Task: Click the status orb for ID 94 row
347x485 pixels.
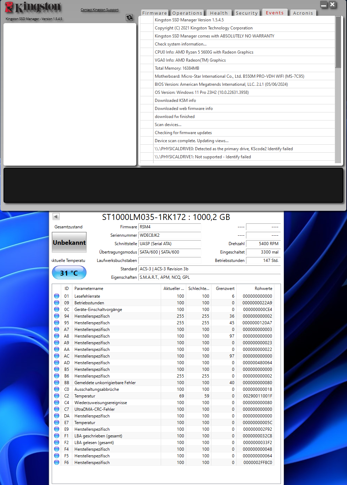Action: [x=57, y=316]
